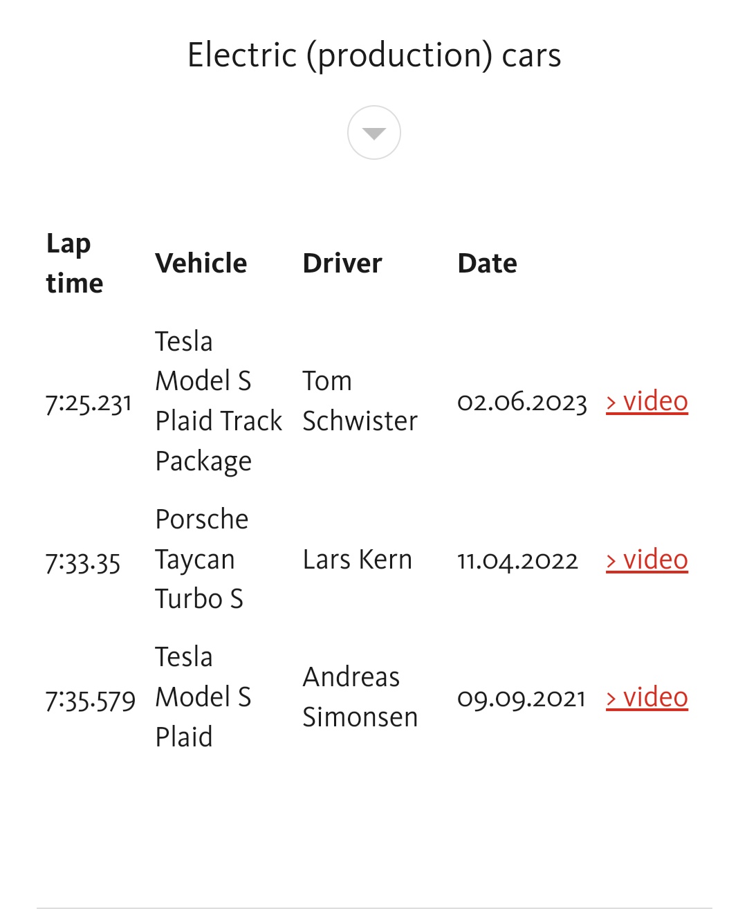The image size is (747, 909).
Task: Select the 7:25.231 lap time cell
Action: [x=89, y=403]
